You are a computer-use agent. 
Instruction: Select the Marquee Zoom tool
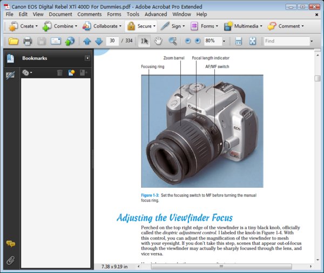pos(173,41)
